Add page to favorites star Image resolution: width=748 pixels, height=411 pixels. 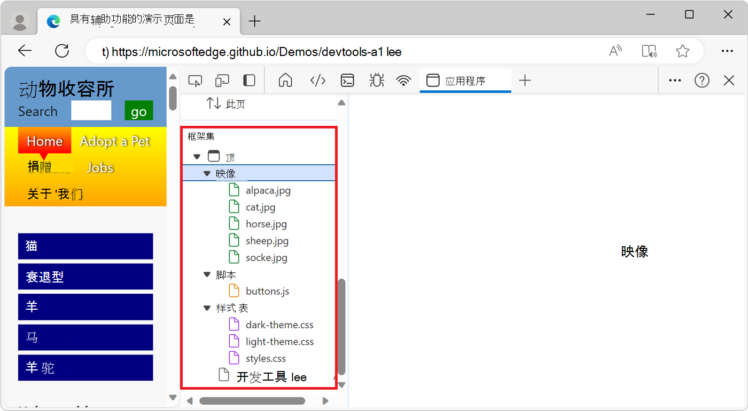pyautogui.click(x=682, y=51)
